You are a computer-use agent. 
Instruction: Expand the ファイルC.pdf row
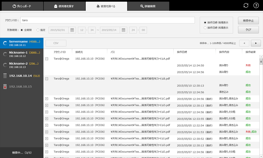click(47, 99)
